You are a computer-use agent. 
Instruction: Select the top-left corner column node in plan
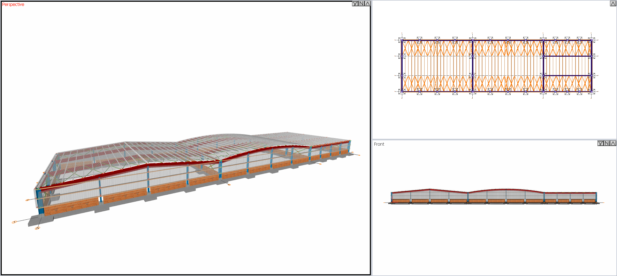pos(402,40)
